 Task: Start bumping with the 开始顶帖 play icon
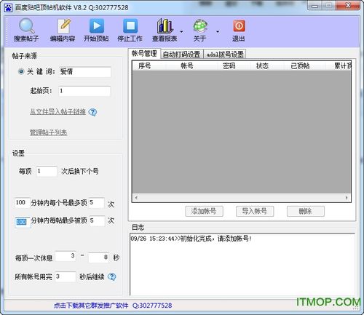pos(96,25)
